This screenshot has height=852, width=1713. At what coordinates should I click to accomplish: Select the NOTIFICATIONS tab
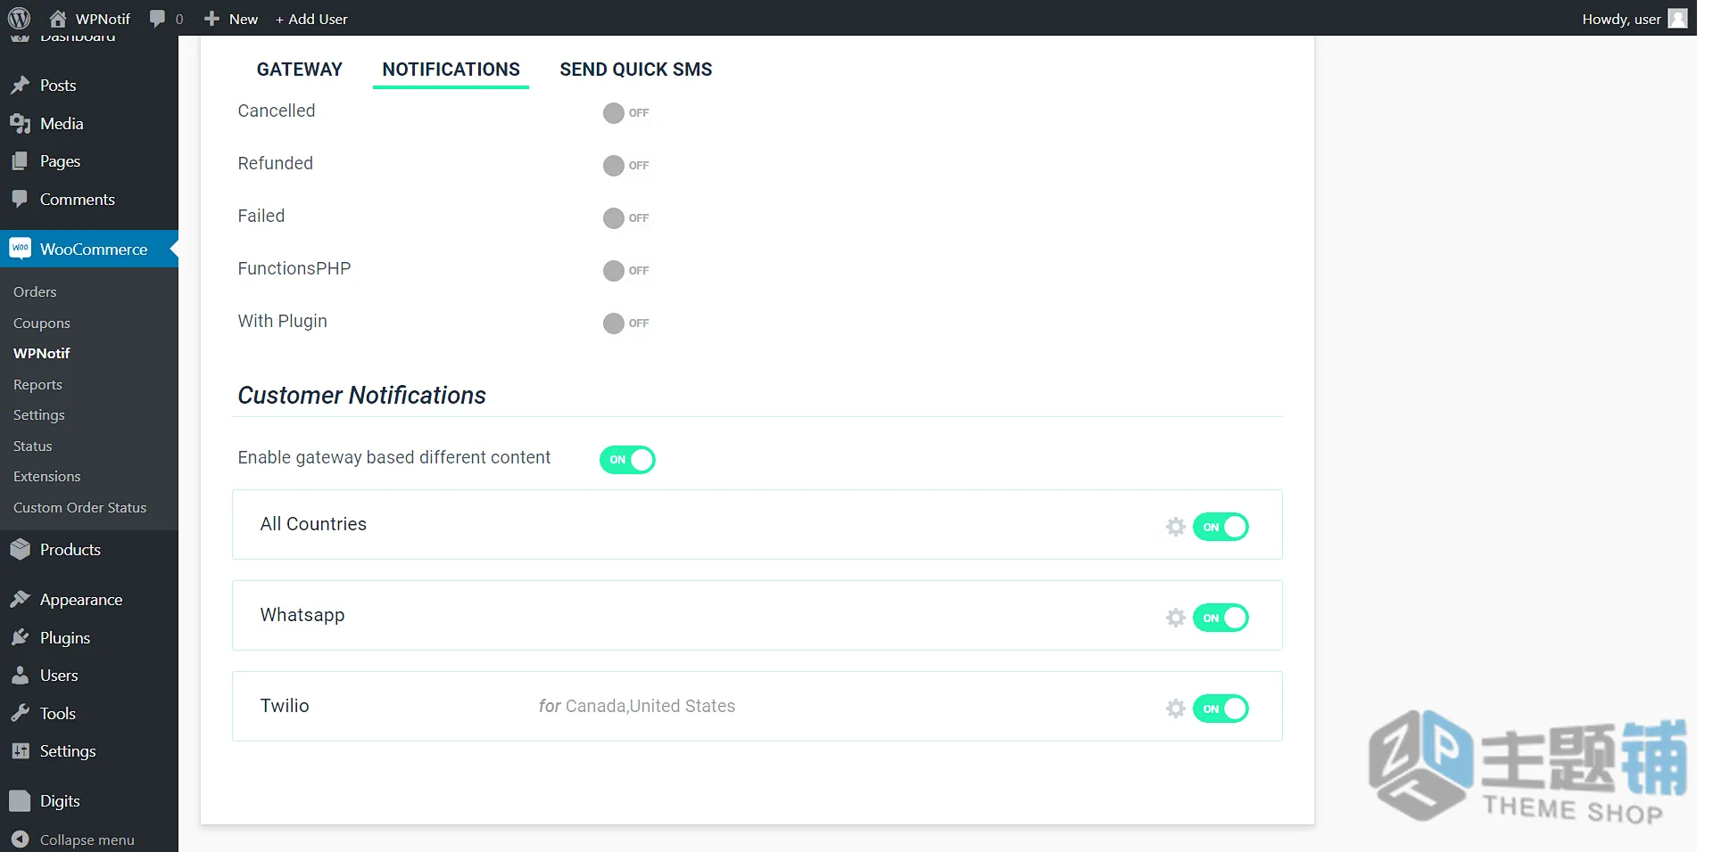pos(451,70)
